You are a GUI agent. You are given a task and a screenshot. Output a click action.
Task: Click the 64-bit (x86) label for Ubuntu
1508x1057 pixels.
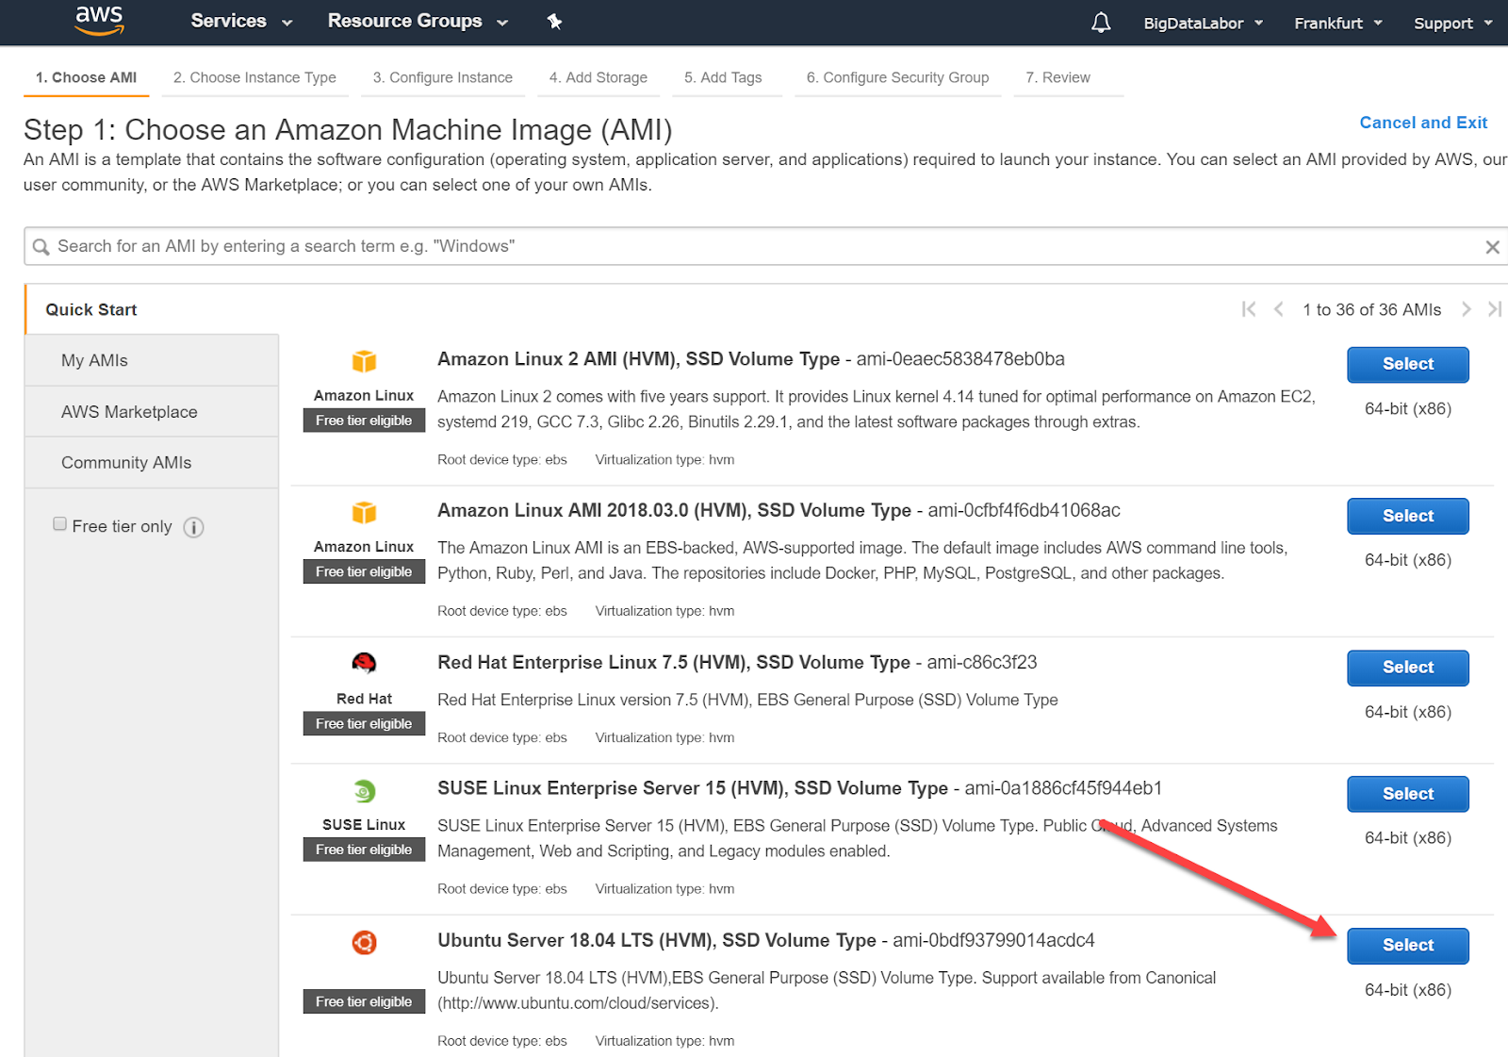point(1408,990)
